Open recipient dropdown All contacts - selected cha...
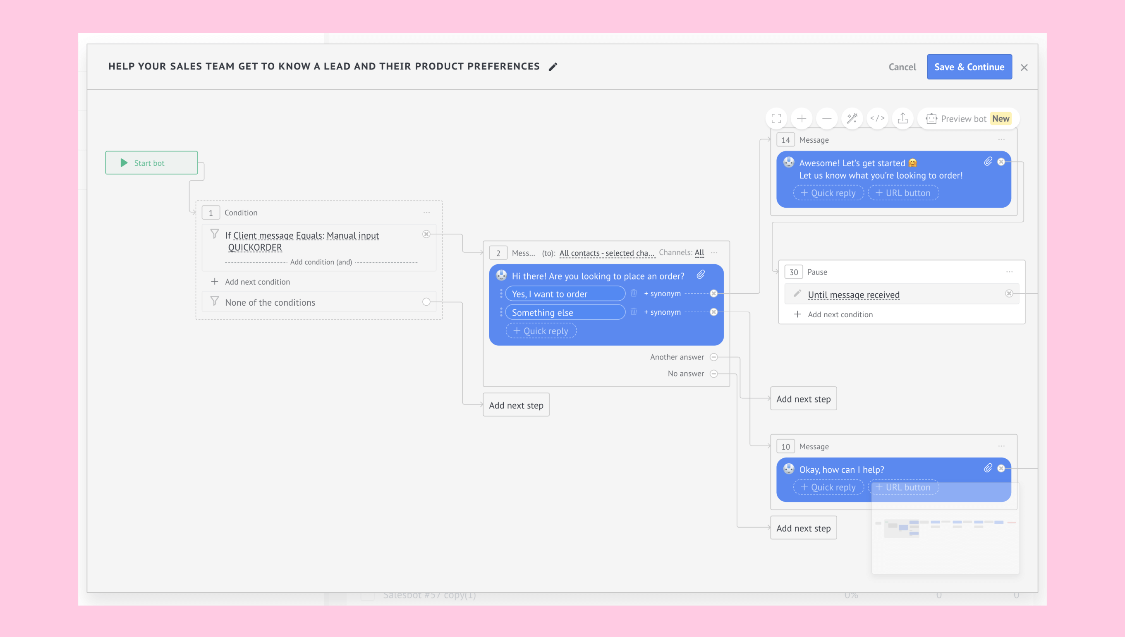The image size is (1125, 637). (x=607, y=253)
